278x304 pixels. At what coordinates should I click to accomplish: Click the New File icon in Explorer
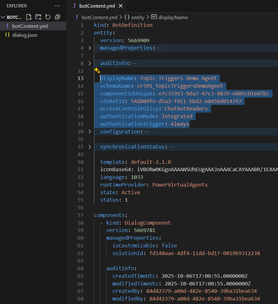29,17
